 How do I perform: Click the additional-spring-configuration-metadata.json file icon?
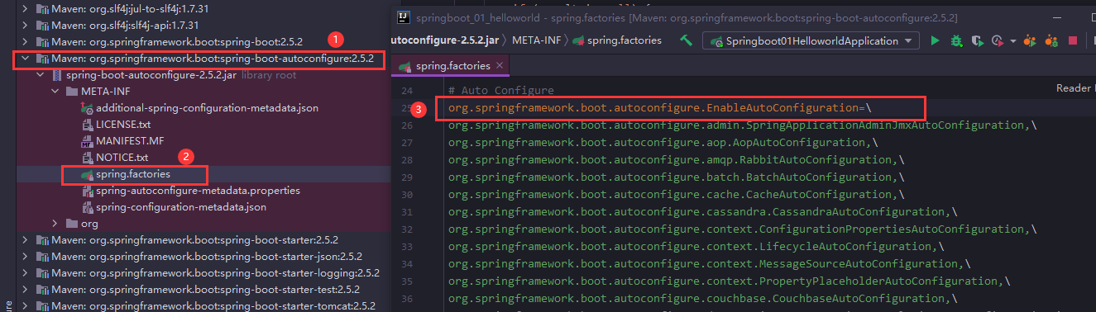pos(88,108)
